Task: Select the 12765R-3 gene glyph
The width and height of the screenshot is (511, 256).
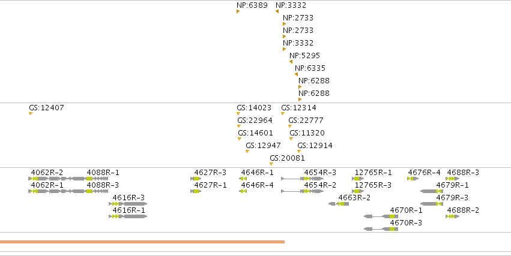Action: (358, 191)
